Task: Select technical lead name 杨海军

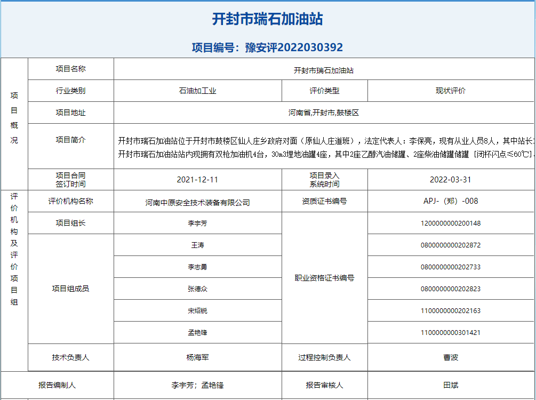Action: point(197,357)
